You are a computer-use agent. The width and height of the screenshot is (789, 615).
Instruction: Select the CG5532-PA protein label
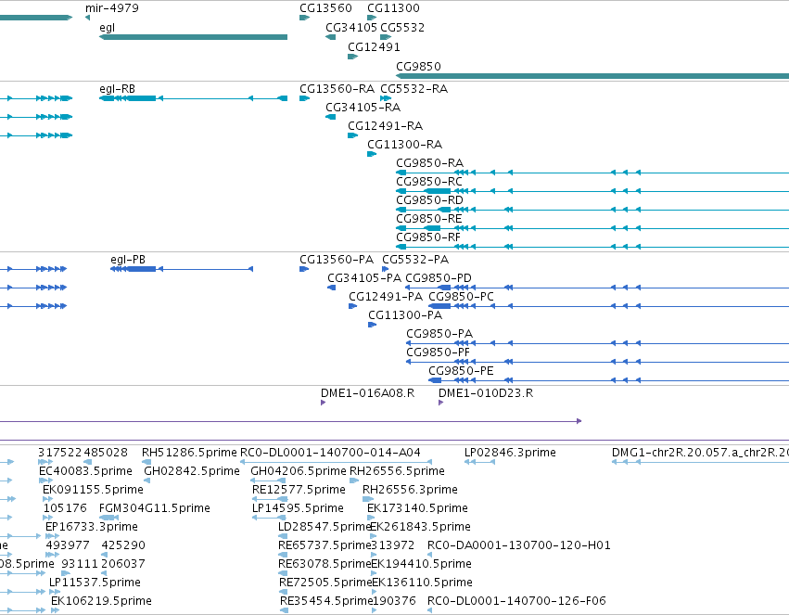click(415, 260)
